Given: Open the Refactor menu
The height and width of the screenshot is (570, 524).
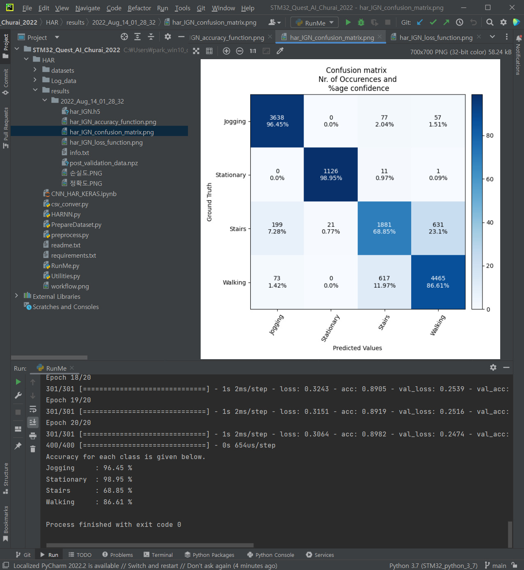Looking at the screenshot, I should pos(139,8).
